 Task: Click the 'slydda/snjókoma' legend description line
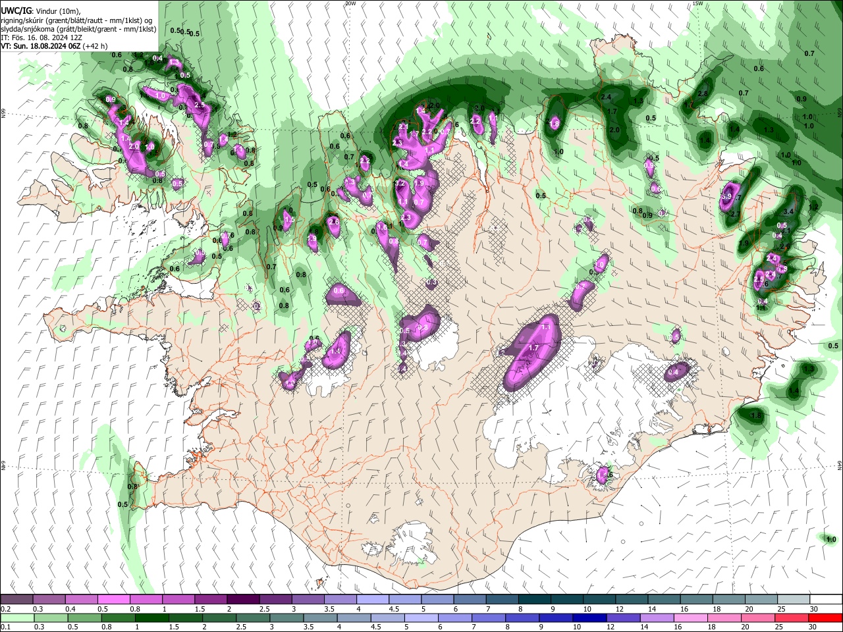coord(78,30)
